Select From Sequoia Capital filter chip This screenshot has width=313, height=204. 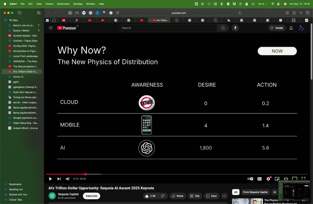pos(255,192)
